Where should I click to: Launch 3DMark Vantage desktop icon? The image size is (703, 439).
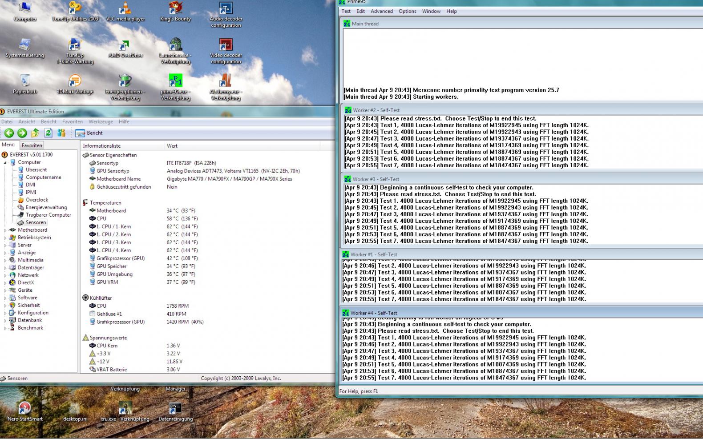(75, 85)
